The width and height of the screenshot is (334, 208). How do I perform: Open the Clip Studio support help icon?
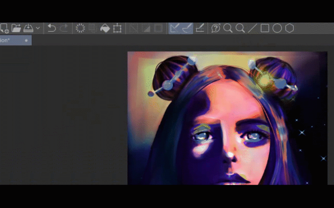tap(215, 28)
